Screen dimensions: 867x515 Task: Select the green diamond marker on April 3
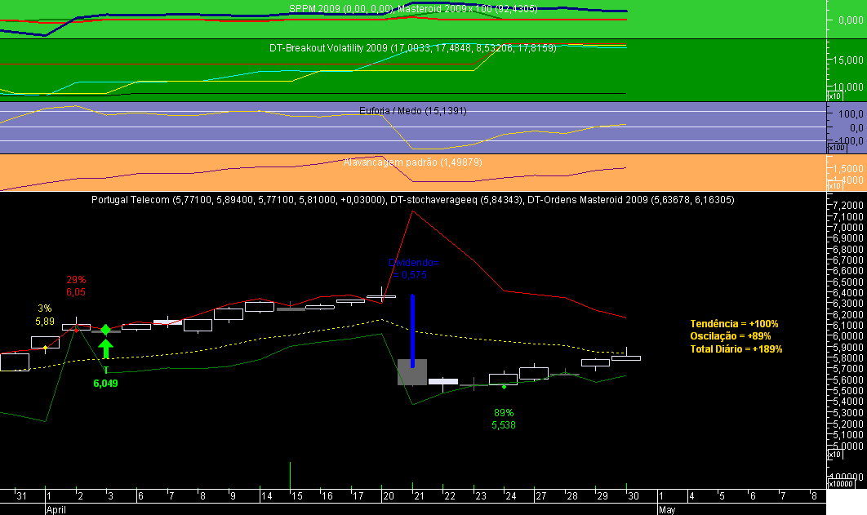point(105,330)
